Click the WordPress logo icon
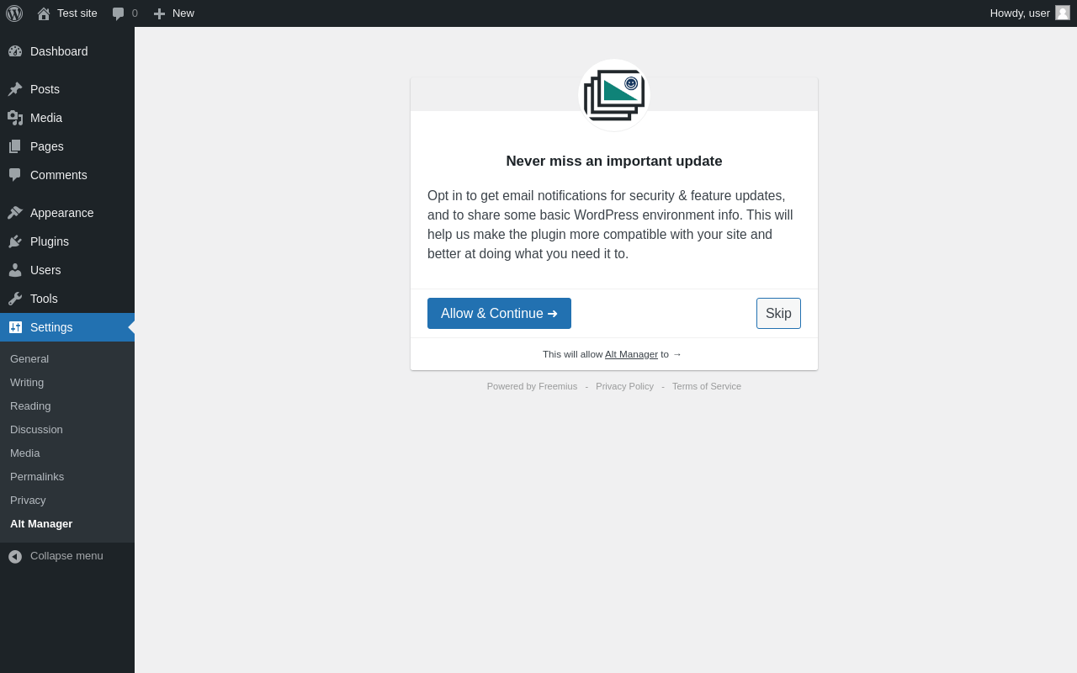The width and height of the screenshot is (1077, 673). 14,13
